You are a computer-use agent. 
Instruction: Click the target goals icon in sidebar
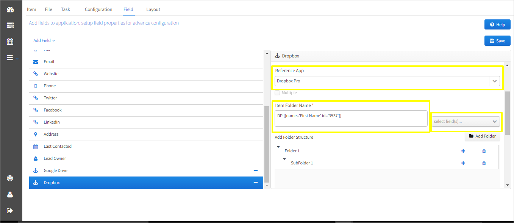[10, 178]
